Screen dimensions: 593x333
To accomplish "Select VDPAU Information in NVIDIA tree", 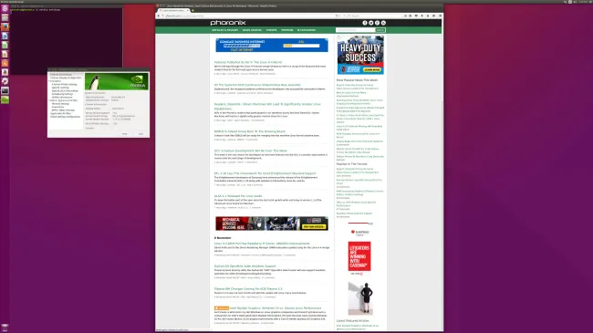I will (62, 98).
